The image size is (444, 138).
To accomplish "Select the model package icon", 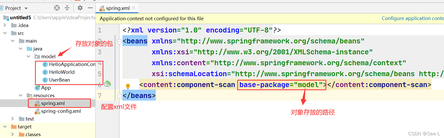I will (x=37, y=56).
